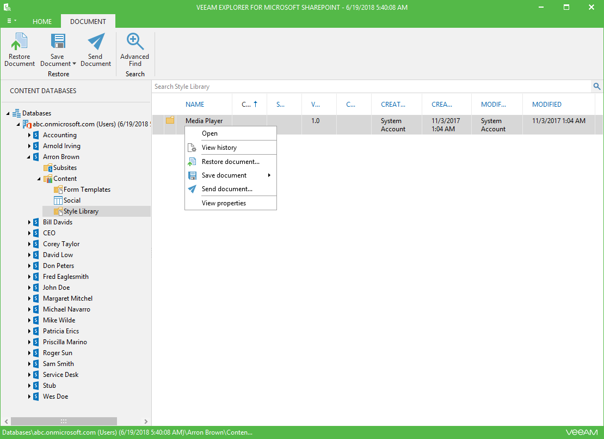This screenshot has width=604, height=439.
Task: Switch to the DOCUMENT tab
Action: click(88, 22)
